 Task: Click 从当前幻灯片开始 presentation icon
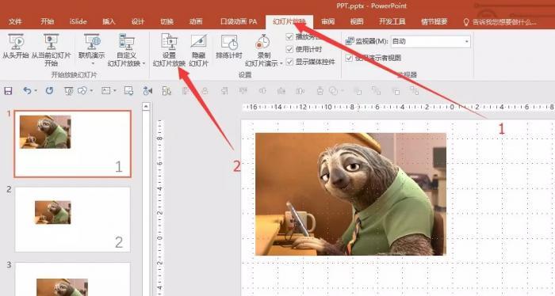pyautogui.click(x=52, y=42)
